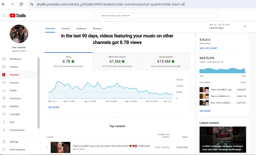This screenshot has height=155, width=256.
Task: Click the 3,964,347 views value
Action: point(241,90)
